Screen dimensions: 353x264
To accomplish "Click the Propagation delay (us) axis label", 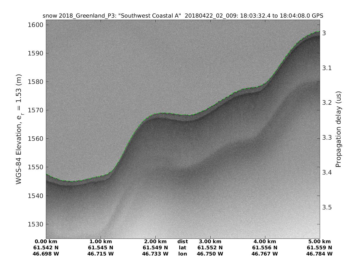I will coord(338,129).
